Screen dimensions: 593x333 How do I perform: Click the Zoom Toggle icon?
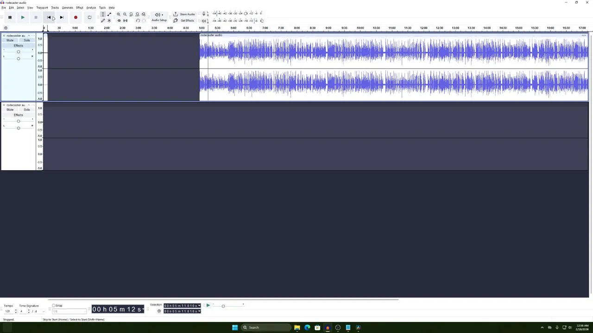coord(144,14)
